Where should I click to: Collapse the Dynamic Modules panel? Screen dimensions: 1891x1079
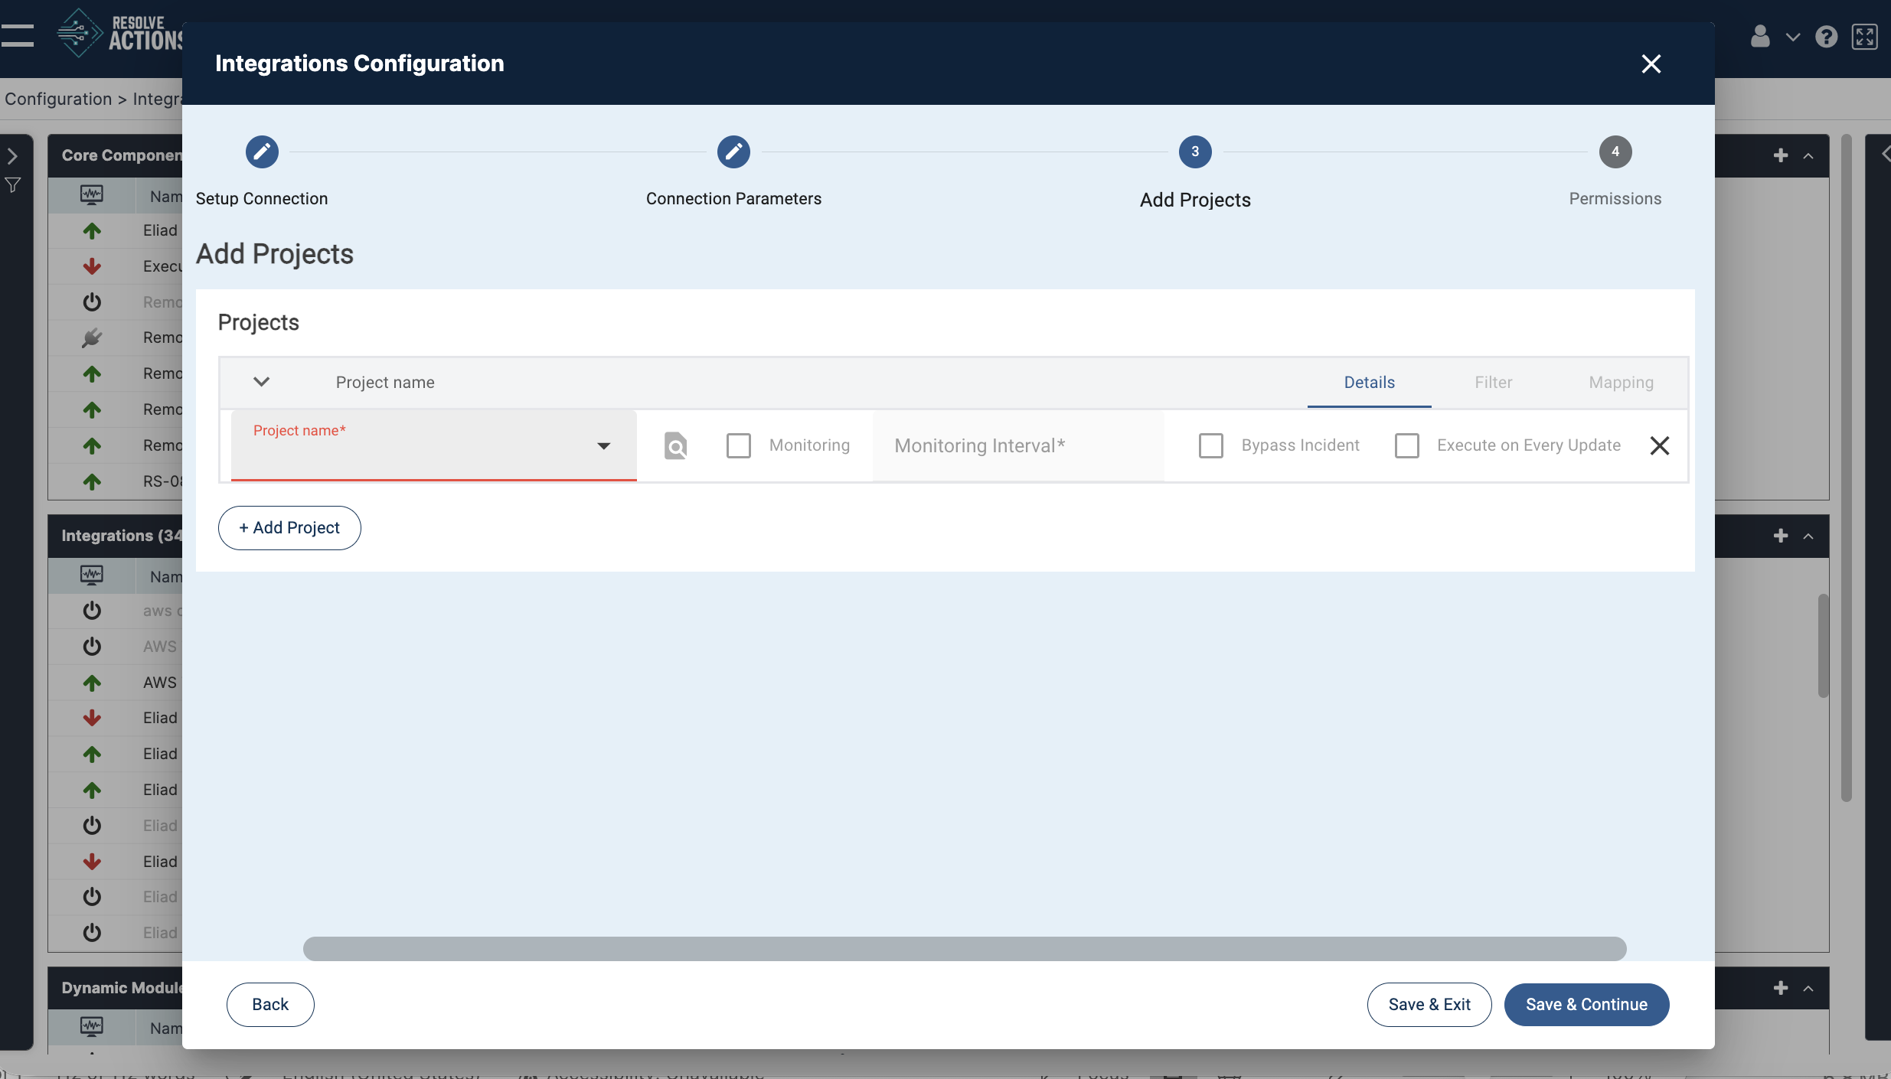[x=1808, y=989]
